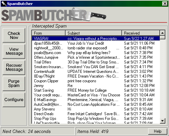Click the vertical scrollbar thumb
This screenshot has width=169, height=136.
click(162, 37)
